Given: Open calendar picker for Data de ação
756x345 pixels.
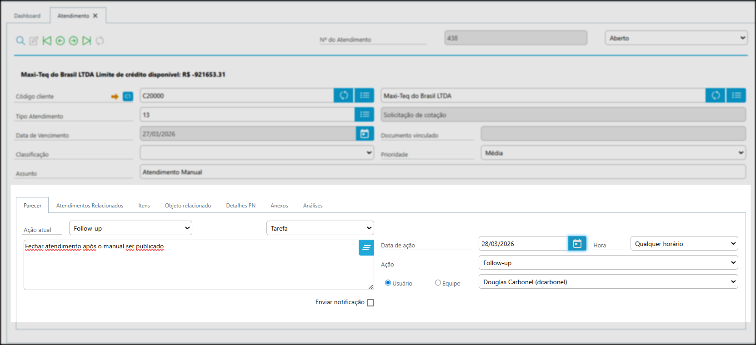Looking at the screenshot, I should [577, 244].
